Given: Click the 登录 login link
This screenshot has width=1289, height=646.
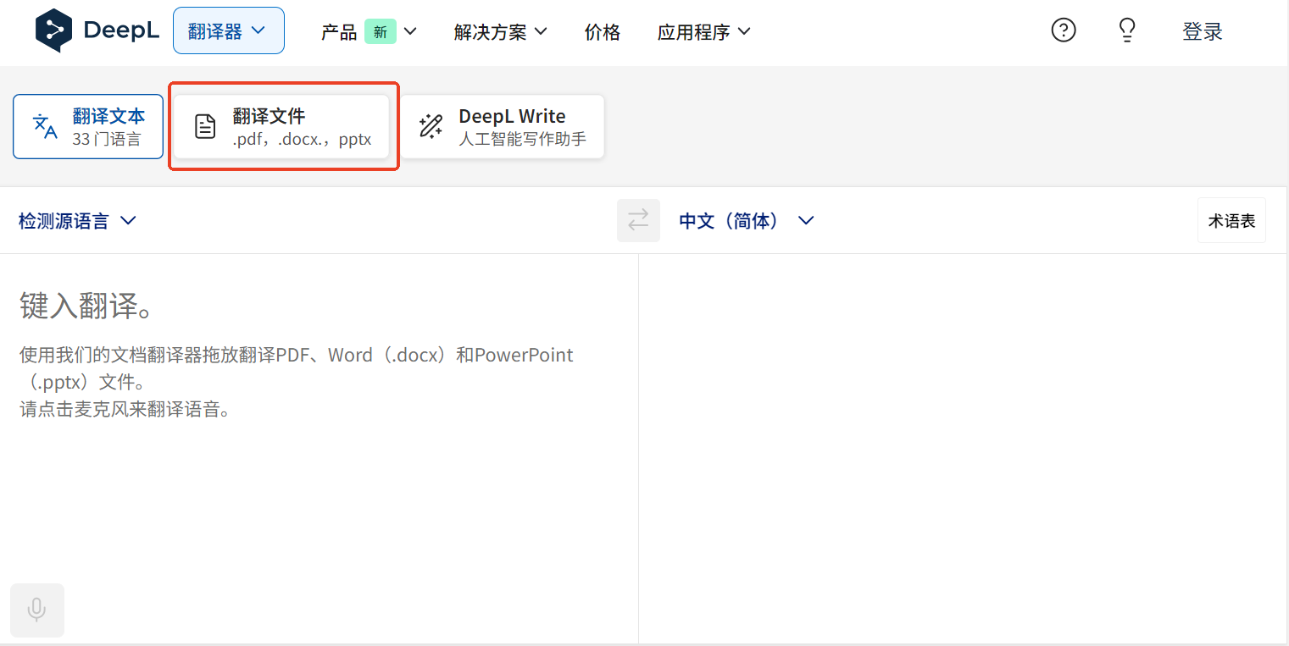Looking at the screenshot, I should 1203,32.
